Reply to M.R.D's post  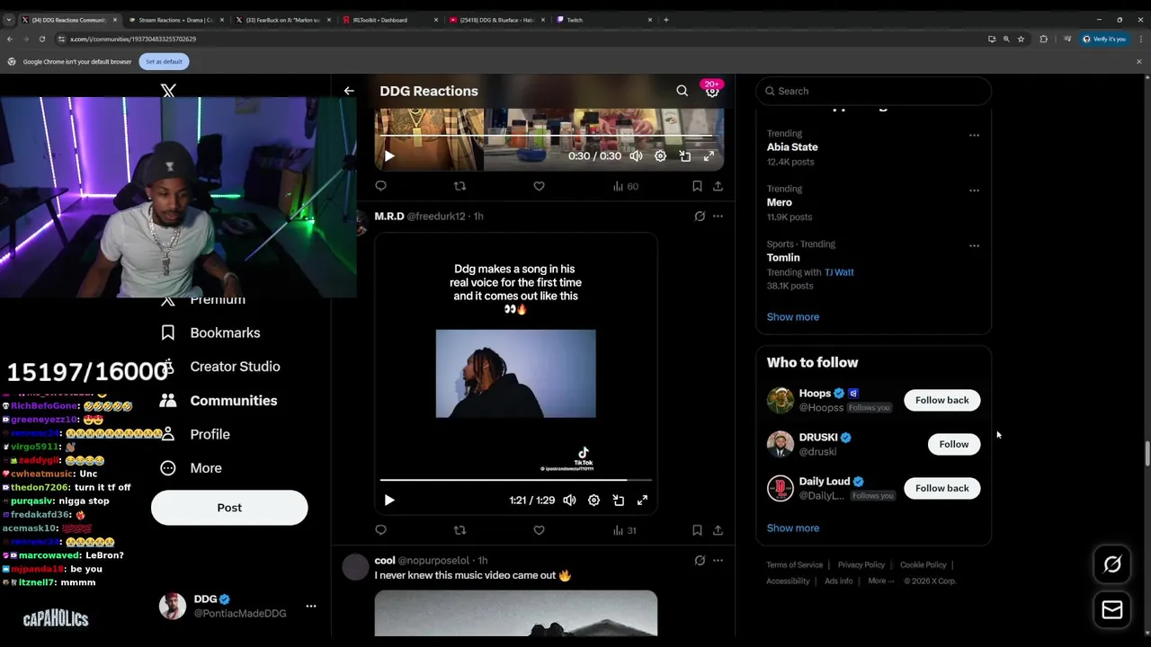pos(380,530)
